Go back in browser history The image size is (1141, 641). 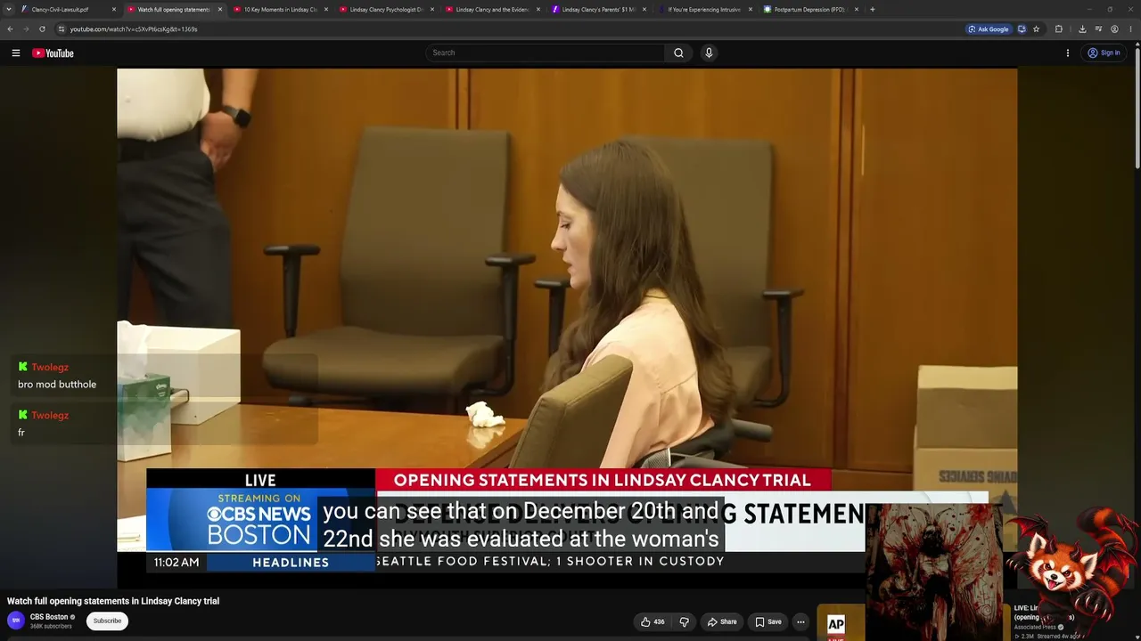[10, 29]
